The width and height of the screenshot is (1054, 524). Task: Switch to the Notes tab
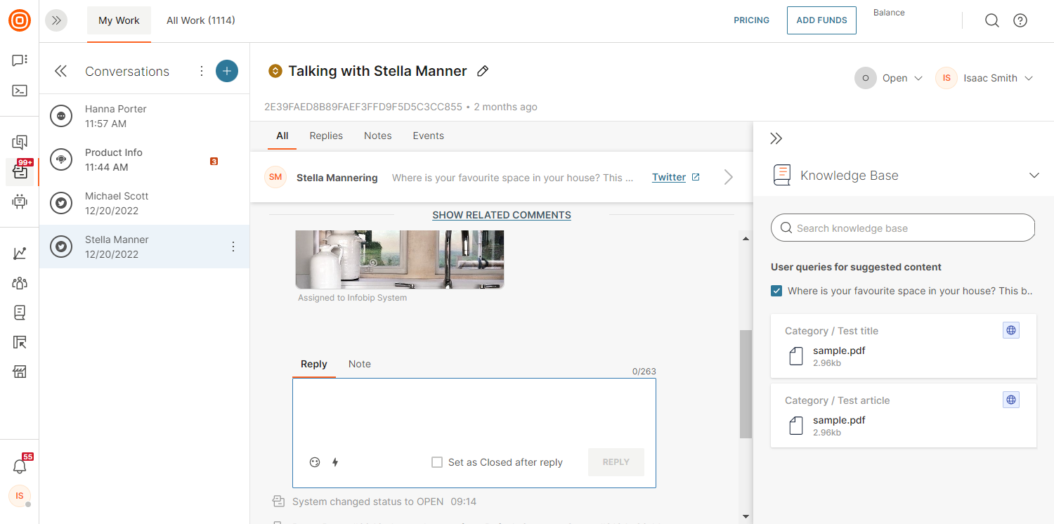pos(377,136)
